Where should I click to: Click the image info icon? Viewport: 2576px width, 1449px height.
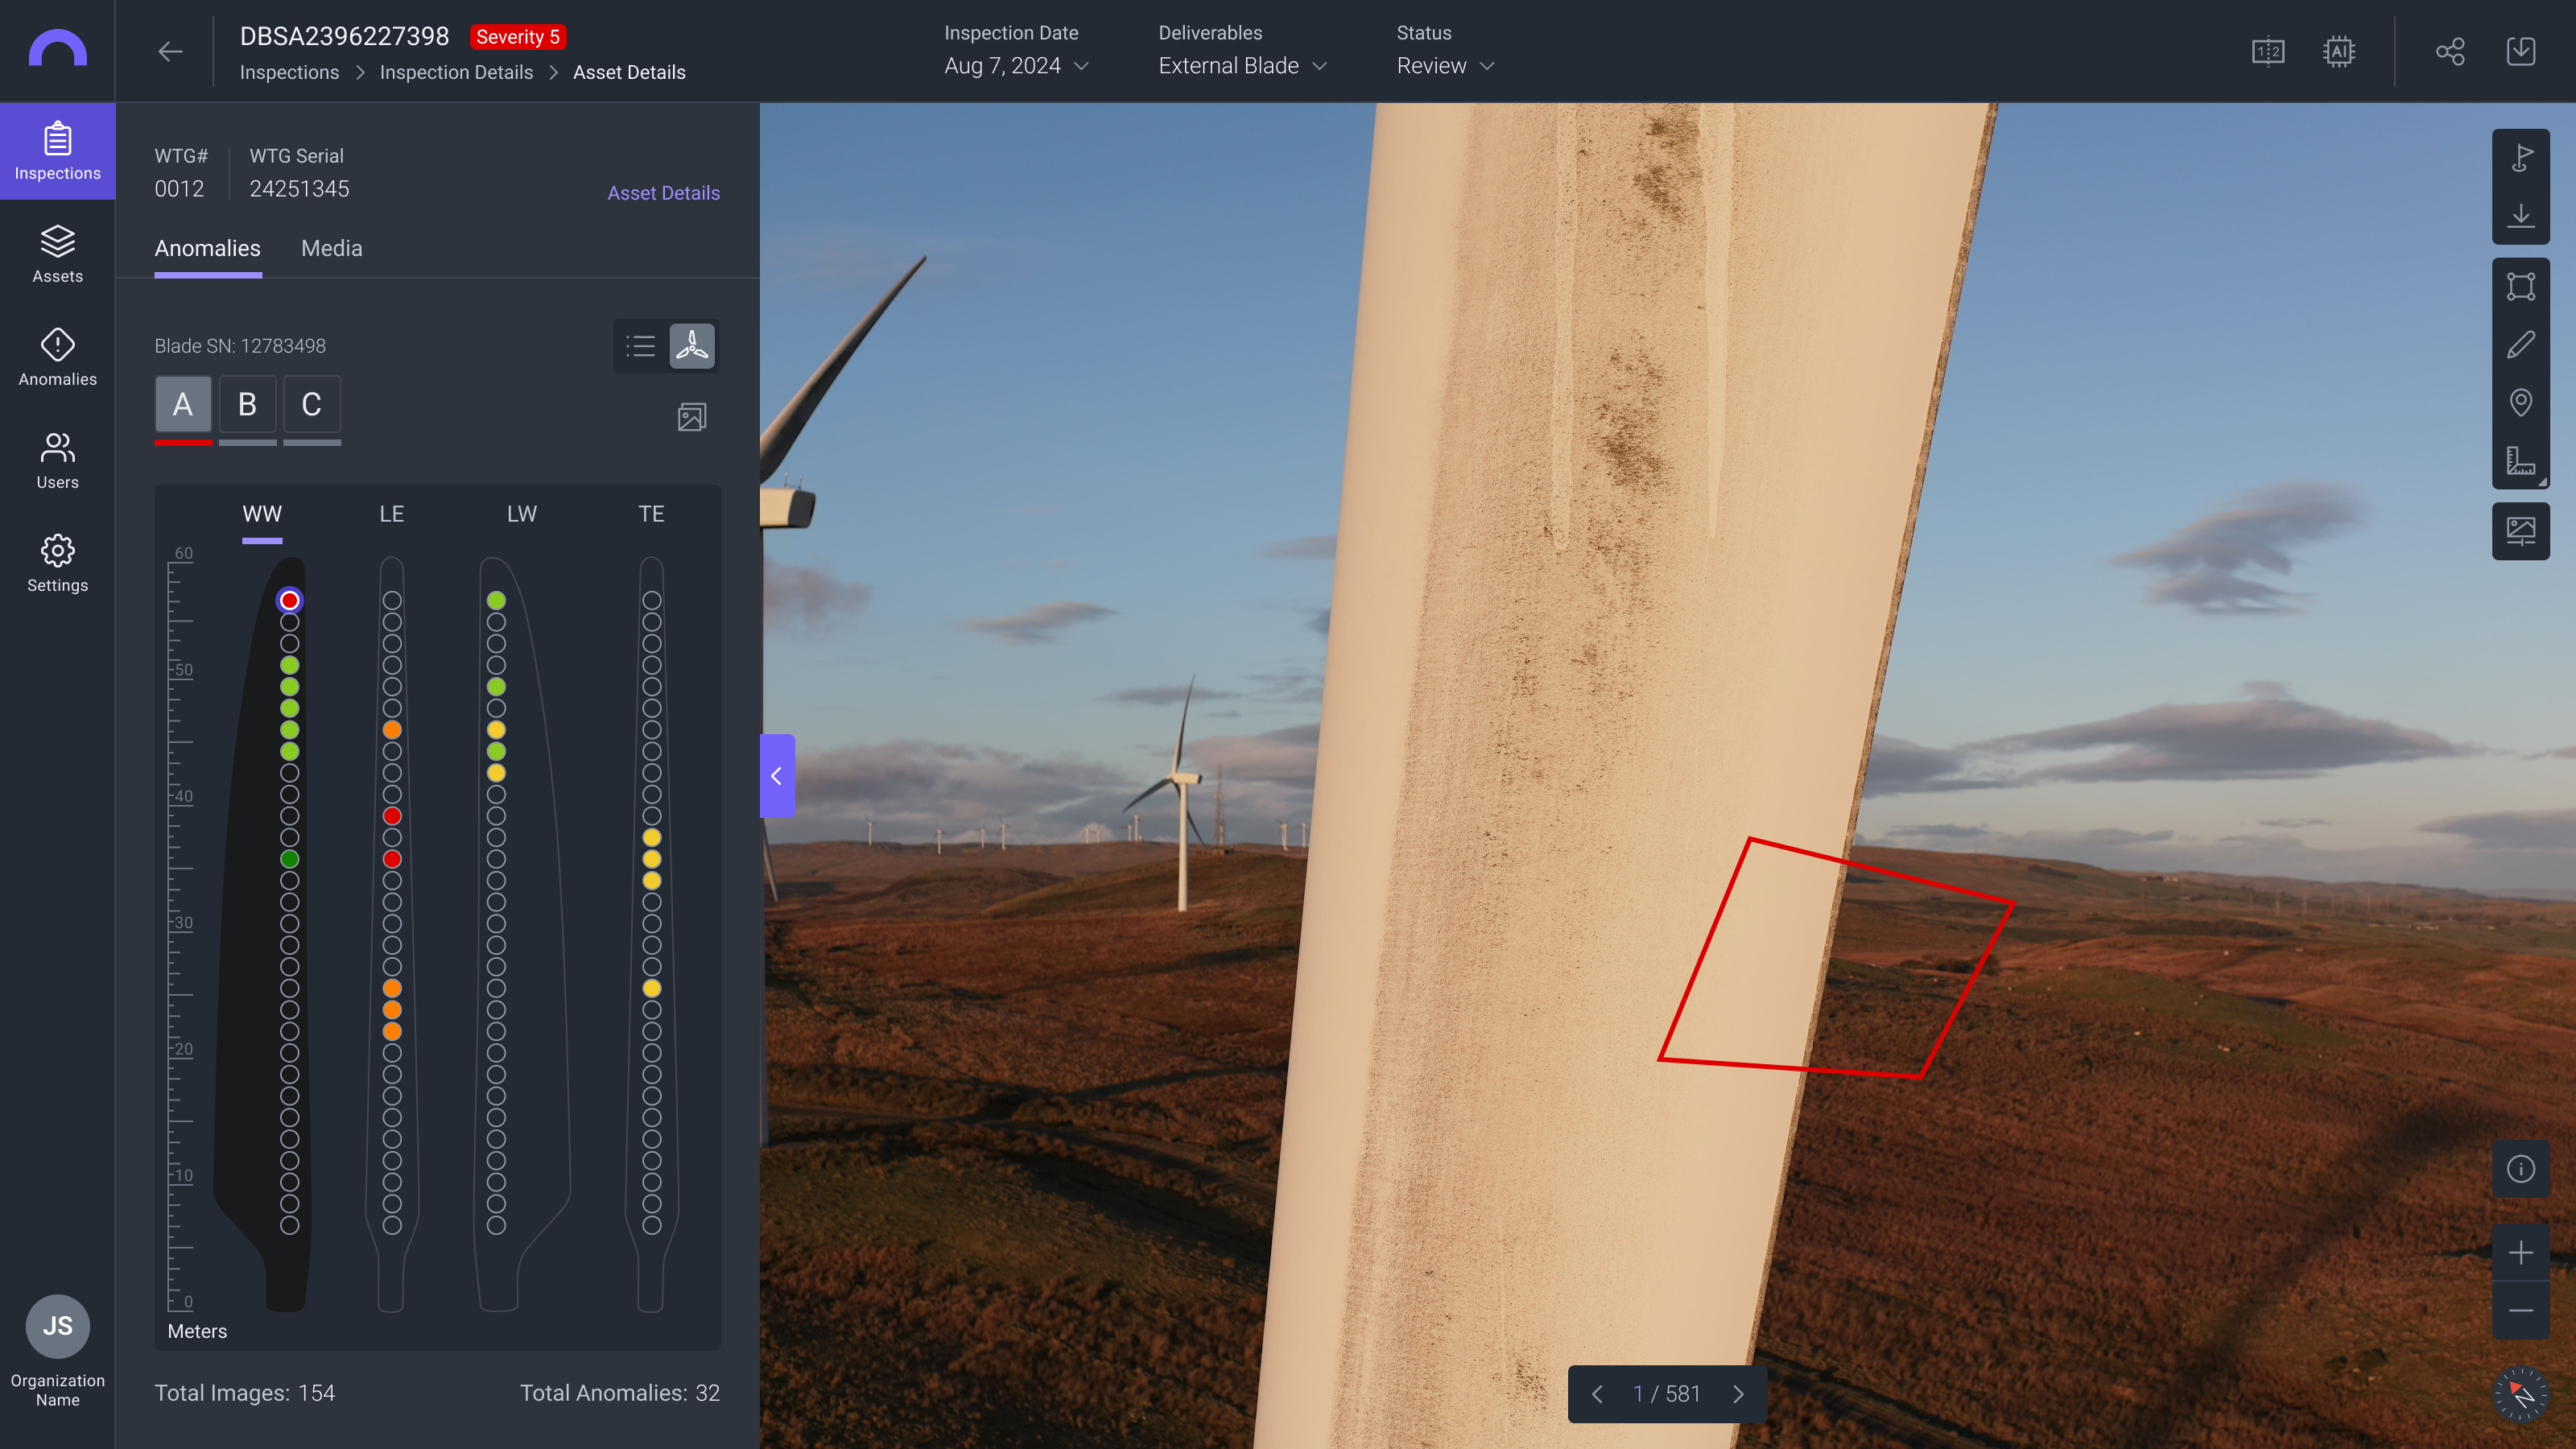coord(2520,1169)
